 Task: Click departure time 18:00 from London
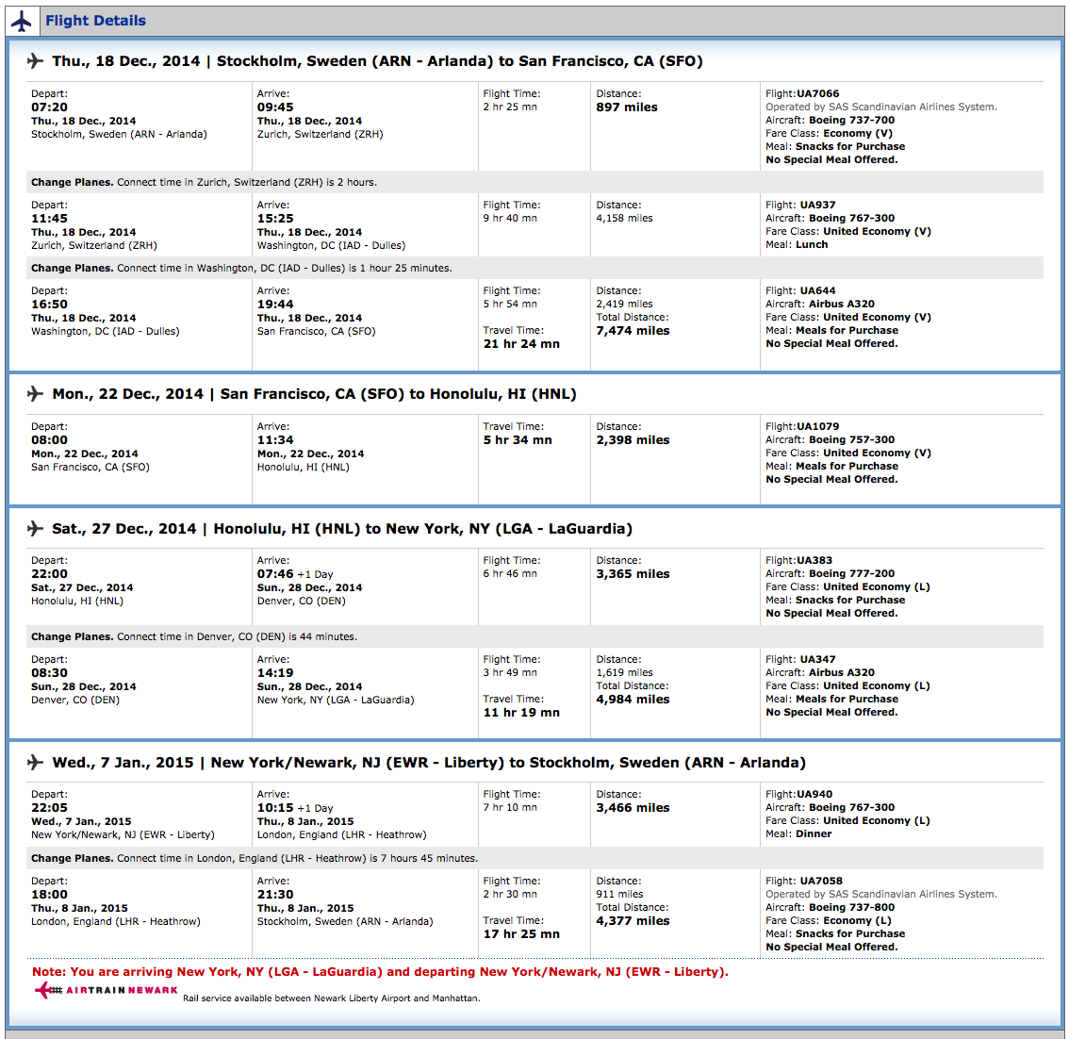[49, 895]
